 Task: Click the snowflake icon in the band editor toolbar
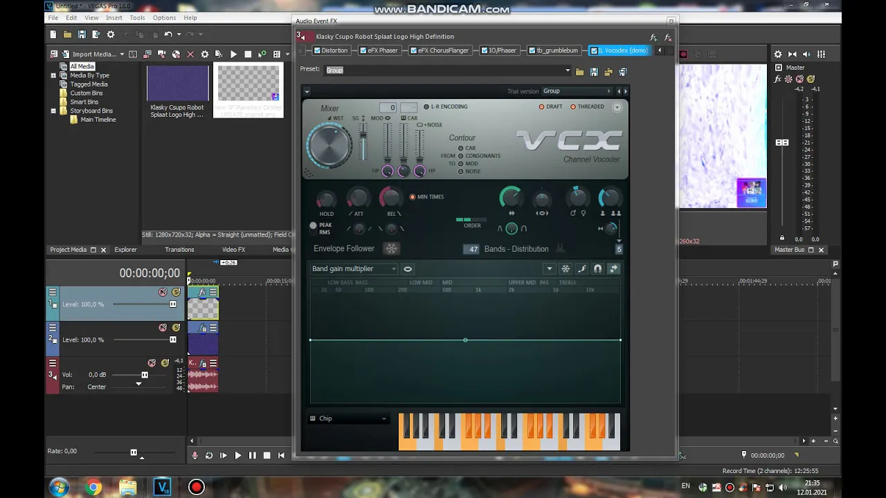[566, 269]
